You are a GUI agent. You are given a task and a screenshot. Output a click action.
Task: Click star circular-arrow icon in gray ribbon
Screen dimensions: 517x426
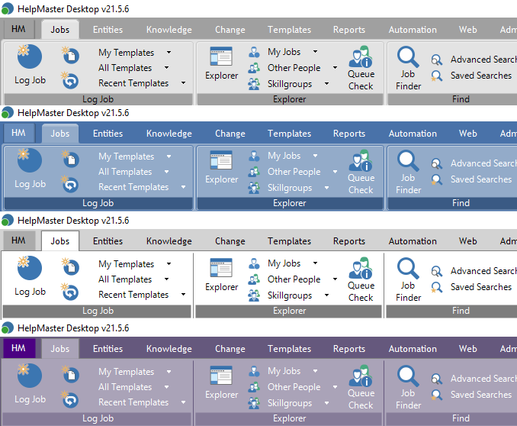click(70, 80)
